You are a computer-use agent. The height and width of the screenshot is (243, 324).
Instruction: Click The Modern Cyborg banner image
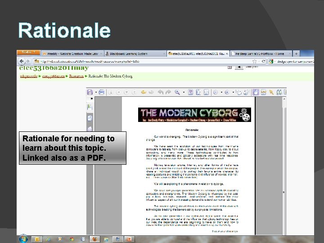point(194,115)
